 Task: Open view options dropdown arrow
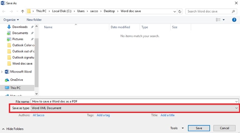click(x=224, y=20)
